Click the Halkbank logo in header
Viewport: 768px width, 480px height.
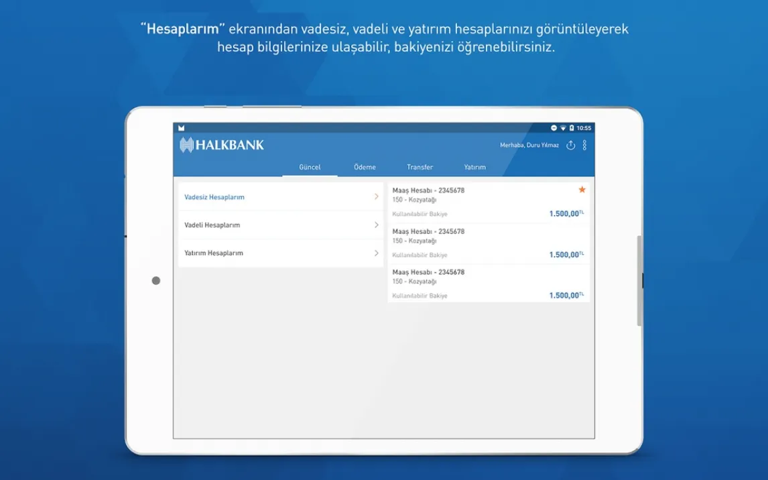(x=222, y=145)
